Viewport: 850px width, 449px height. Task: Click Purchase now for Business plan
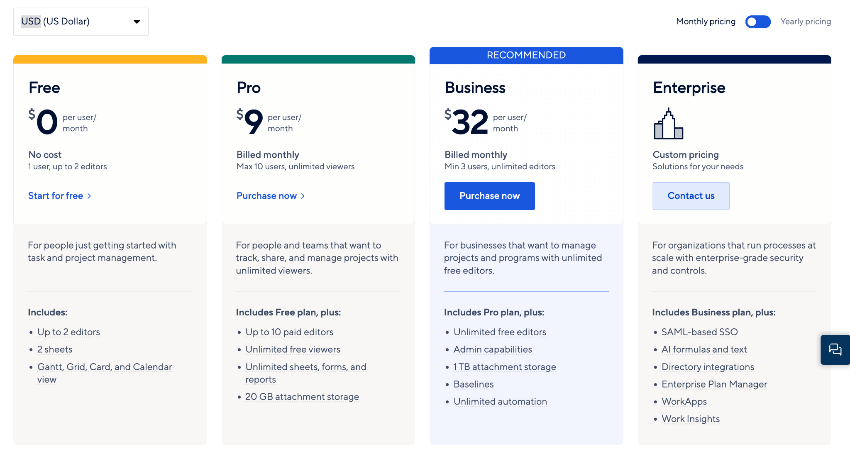[489, 196]
